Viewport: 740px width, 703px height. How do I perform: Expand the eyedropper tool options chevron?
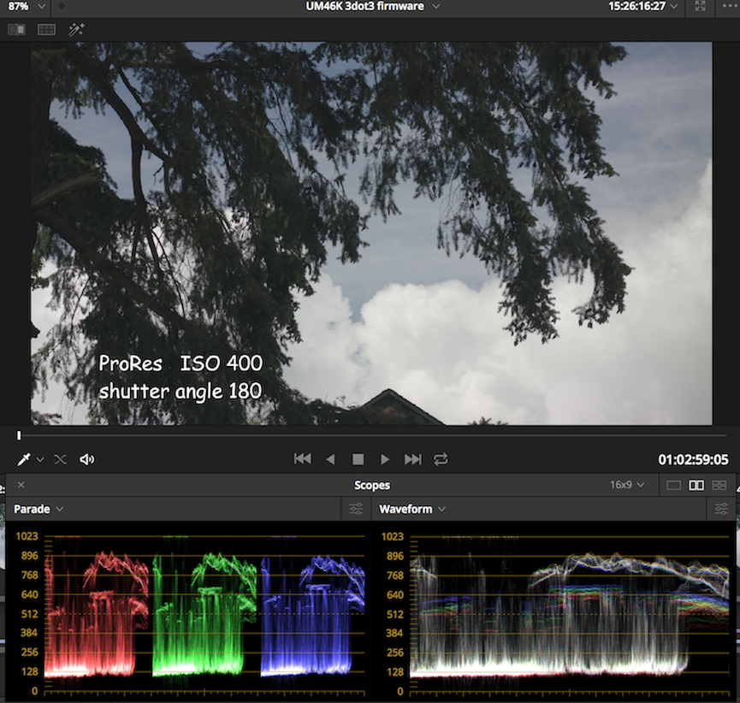pos(40,459)
